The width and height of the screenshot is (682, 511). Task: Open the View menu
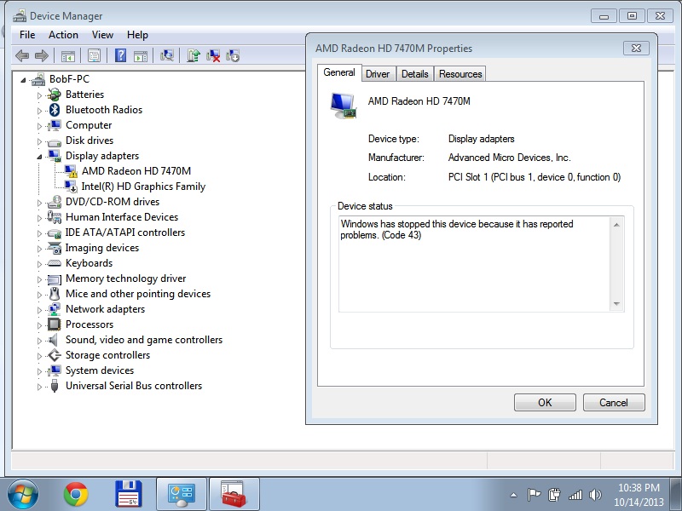102,35
